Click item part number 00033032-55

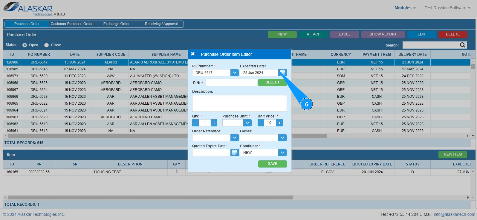tap(39, 172)
